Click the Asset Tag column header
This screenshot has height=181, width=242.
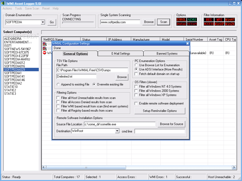click(x=215, y=39)
